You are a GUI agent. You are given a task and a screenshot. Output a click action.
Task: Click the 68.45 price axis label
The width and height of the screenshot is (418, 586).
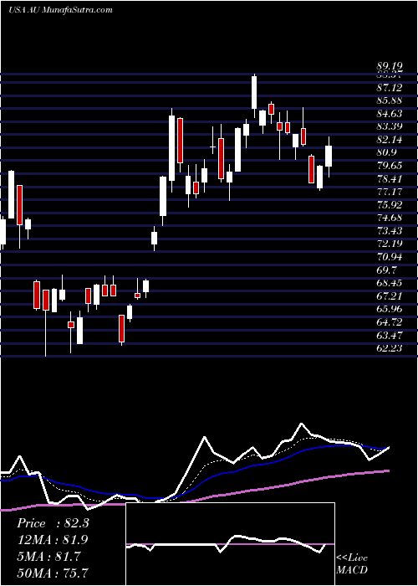click(x=389, y=283)
